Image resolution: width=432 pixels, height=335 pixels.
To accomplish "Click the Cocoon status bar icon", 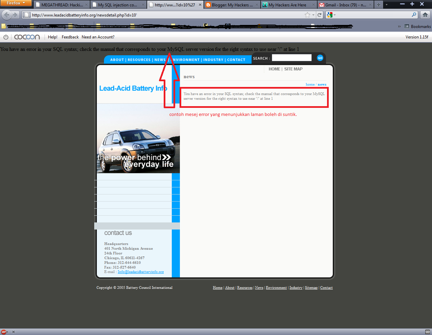I will click(x=428, y=332).
